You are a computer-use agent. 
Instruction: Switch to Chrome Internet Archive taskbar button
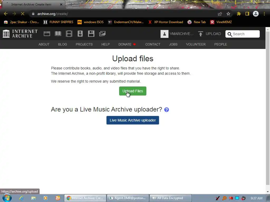[85, 198]
